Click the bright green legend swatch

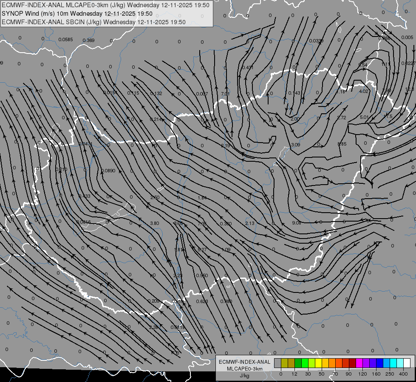[x=305, y=363]
